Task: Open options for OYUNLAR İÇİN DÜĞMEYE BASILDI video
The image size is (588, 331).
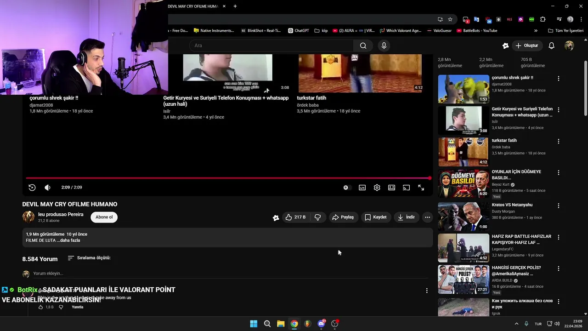Action: [559, 172]
